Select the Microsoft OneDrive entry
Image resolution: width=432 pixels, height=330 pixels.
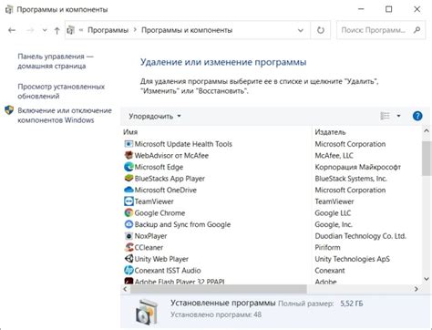click(x=166, y=190)
